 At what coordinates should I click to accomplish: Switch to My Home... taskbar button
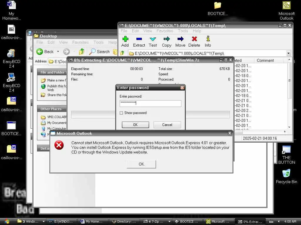click(x=93, y=221)
